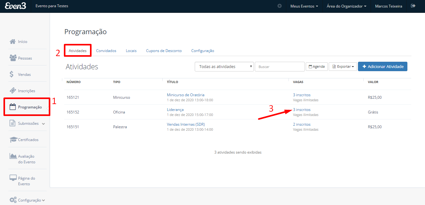425x205 pixels.
Task: Click the Palestra type cell
Action: (x=120, y=127)
